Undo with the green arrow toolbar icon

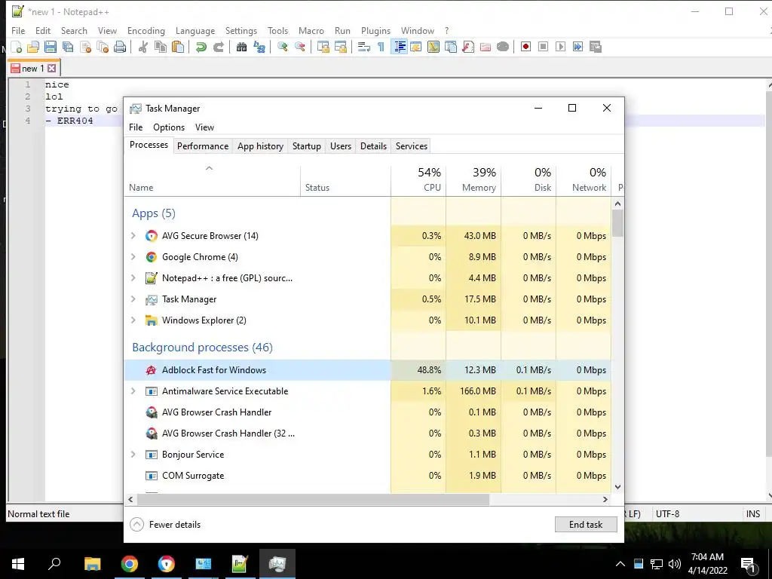[201, 47]
